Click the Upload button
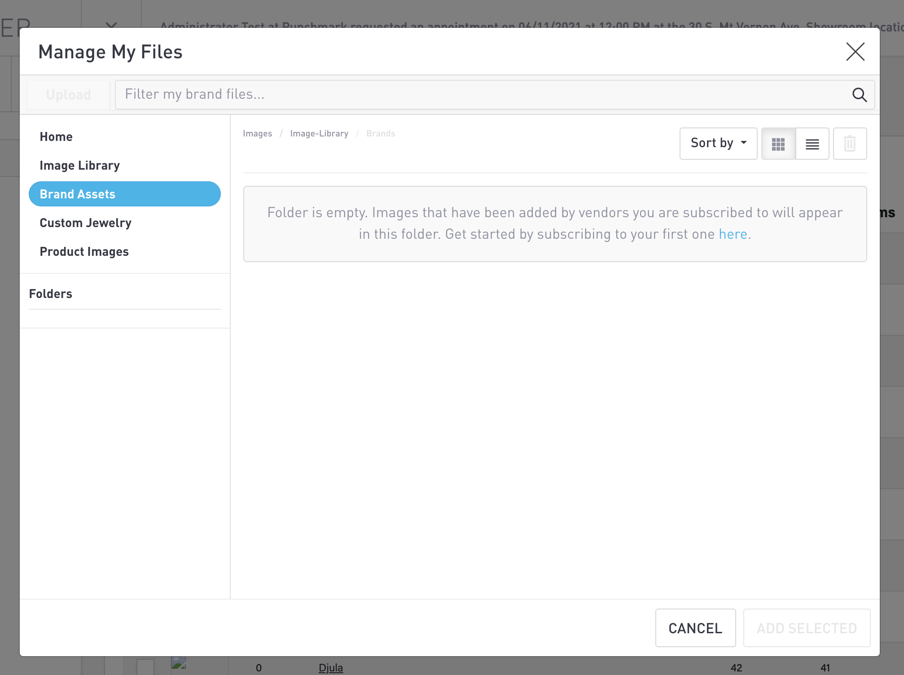This screenshot has width=904, height=675. coord(69,95)
